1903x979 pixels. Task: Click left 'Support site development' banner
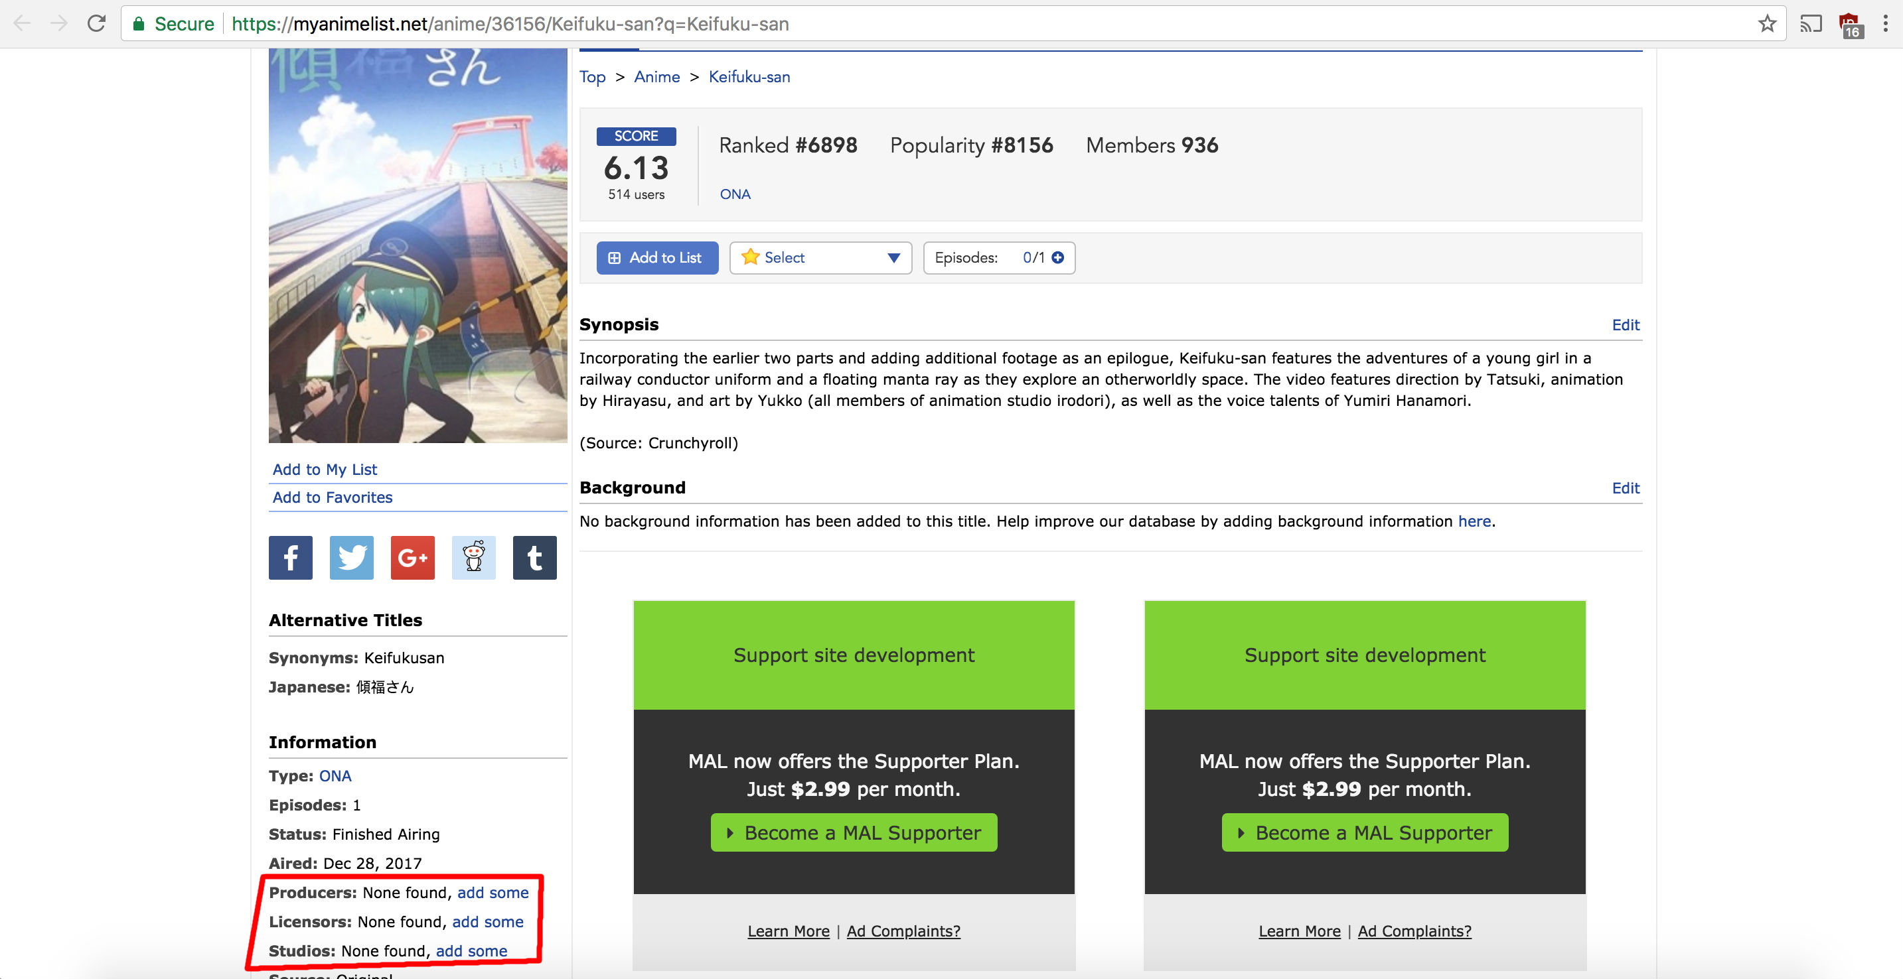tap(854, 655)
